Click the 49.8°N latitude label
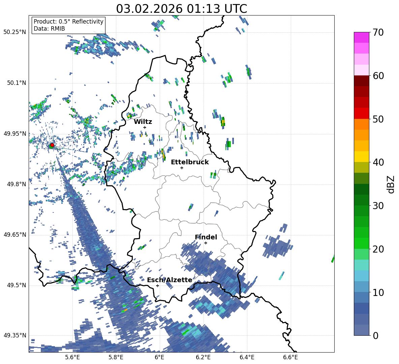Viewport: 399px width, 364px height. point(17,184)
